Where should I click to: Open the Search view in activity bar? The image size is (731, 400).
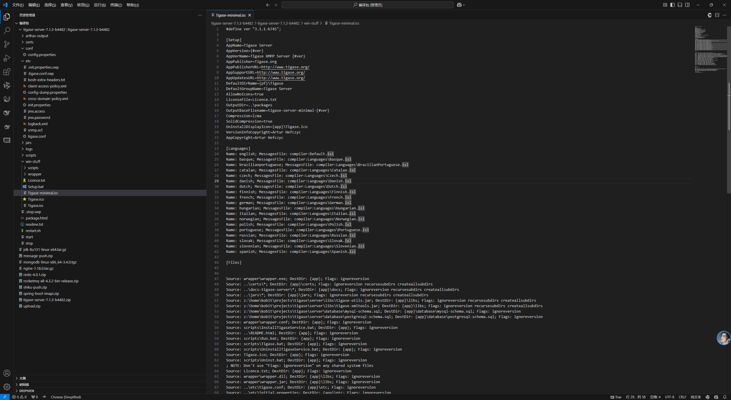[7, 31]
